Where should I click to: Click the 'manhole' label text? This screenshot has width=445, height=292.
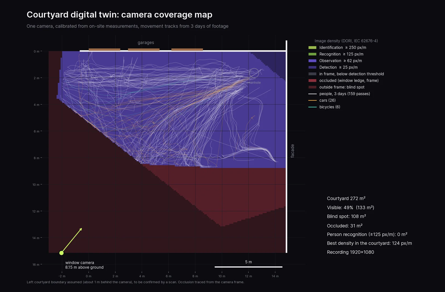(x=254, y=83)
